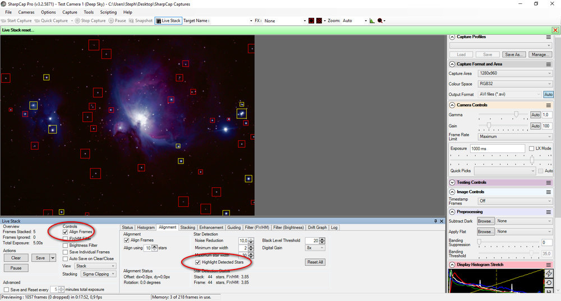Screen dimensions: 561x301
Task: Collapse the Image Controls section
Action: (452, 192)
